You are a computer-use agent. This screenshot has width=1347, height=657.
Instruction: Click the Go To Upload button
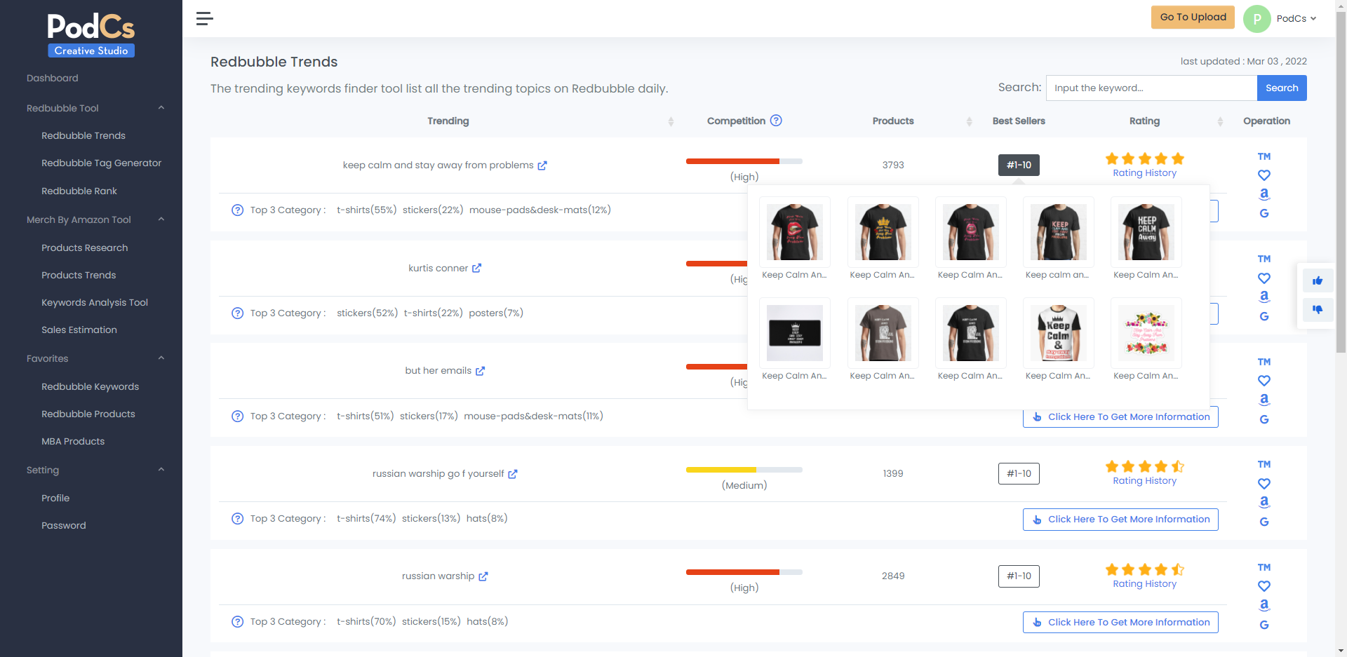[1193, 18]
